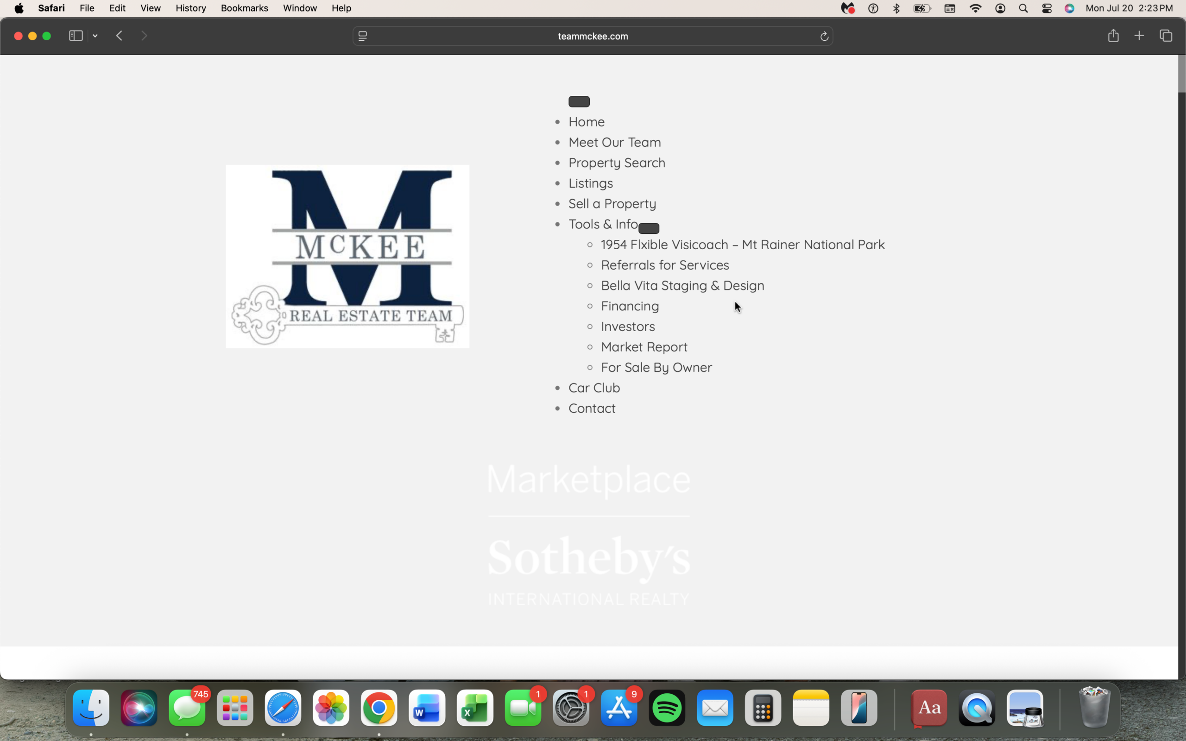1186x741 pixels.
Task: Toggle the Safari sidebar
Action: 76,36
